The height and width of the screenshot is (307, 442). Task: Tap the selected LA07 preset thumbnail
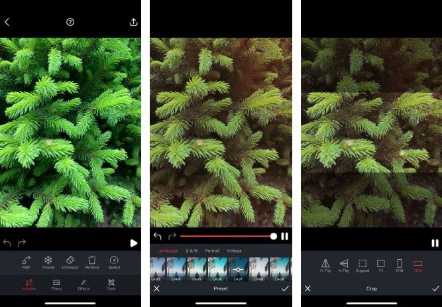click(238, 269)
